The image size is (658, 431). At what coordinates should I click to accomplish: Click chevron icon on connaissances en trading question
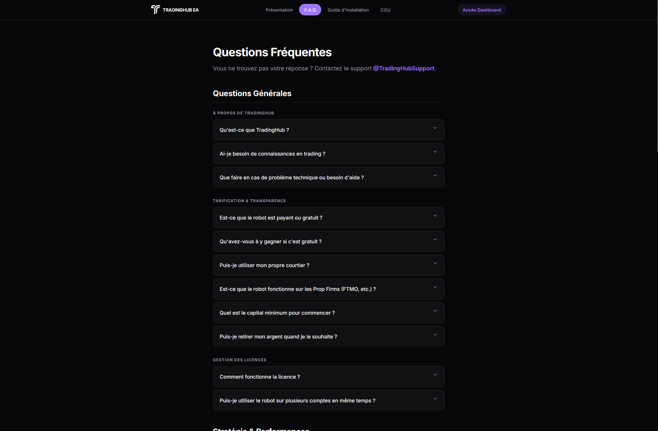(435, 152)
